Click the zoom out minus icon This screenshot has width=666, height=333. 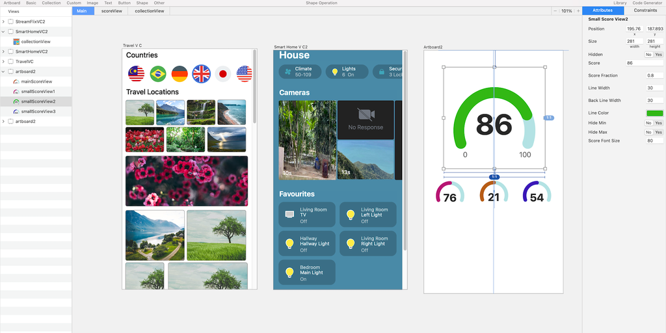(x=555, y=11)
